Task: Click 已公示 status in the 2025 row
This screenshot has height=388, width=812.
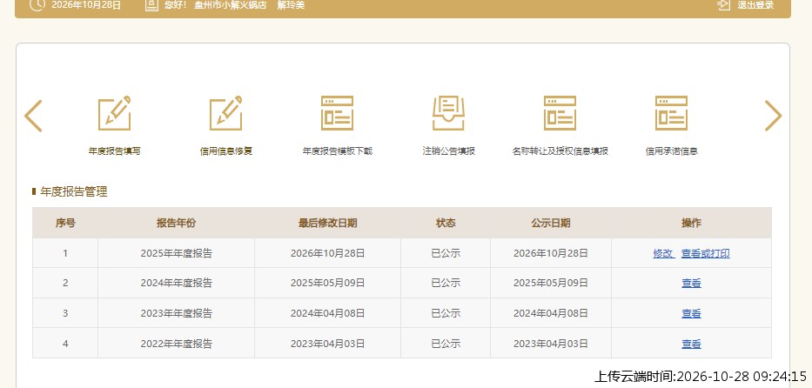Action: click(446, 253)
